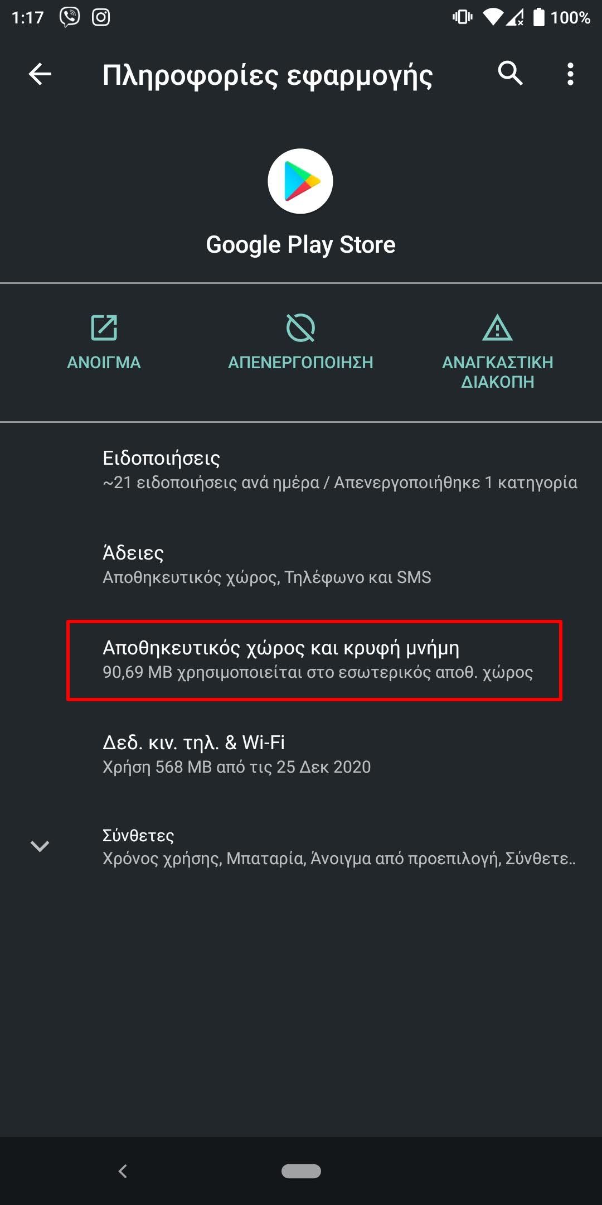Tap the Viber icon in status bar
This screenshot has height=1205, width=602.
70,17
